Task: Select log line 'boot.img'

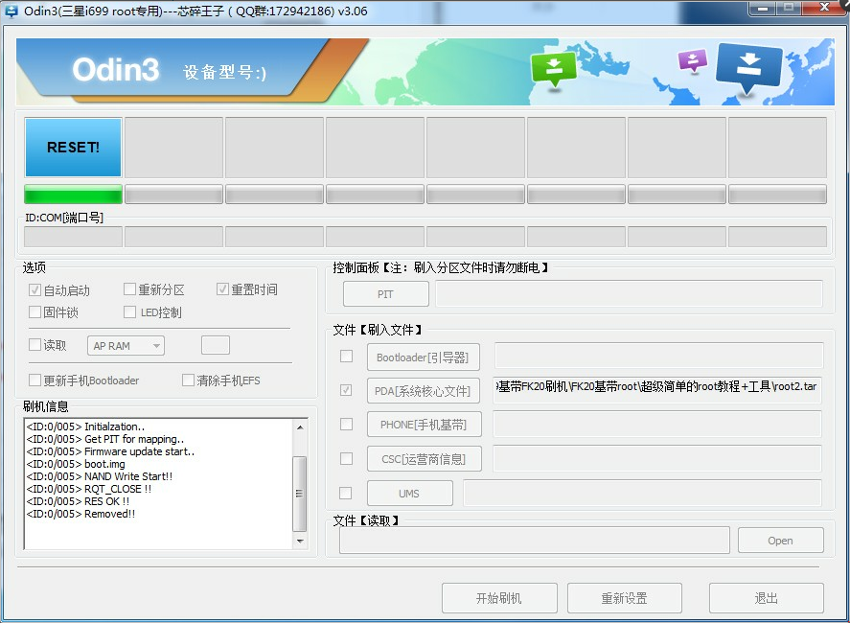Action: tap(76, 464)
